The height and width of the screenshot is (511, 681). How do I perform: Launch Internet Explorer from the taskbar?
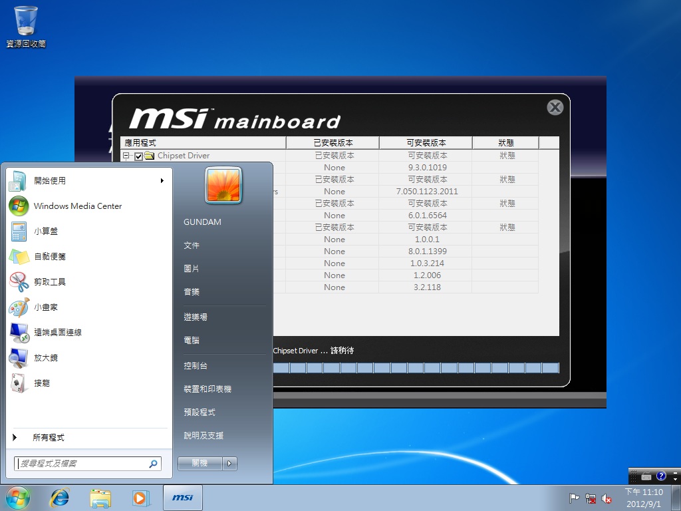[x=60, y=498]
